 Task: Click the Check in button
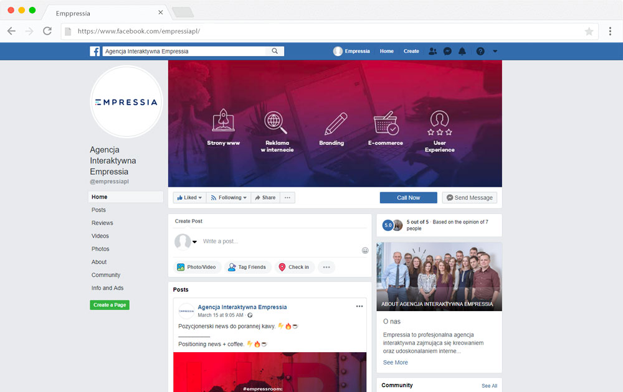click(294, 267)
